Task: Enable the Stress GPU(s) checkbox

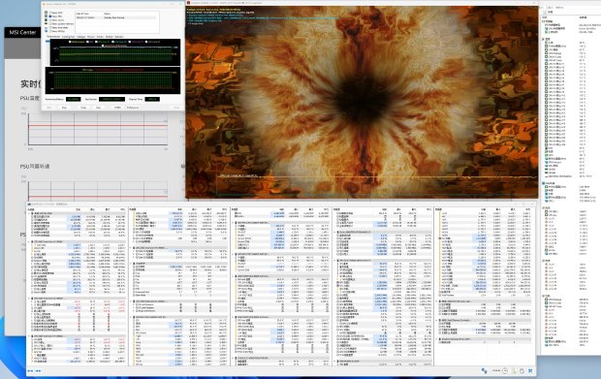Action: click(x=49, y=31)
